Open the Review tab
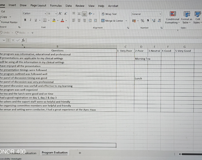Viewport: 202px width, 160px height. (x=80, y=6)
